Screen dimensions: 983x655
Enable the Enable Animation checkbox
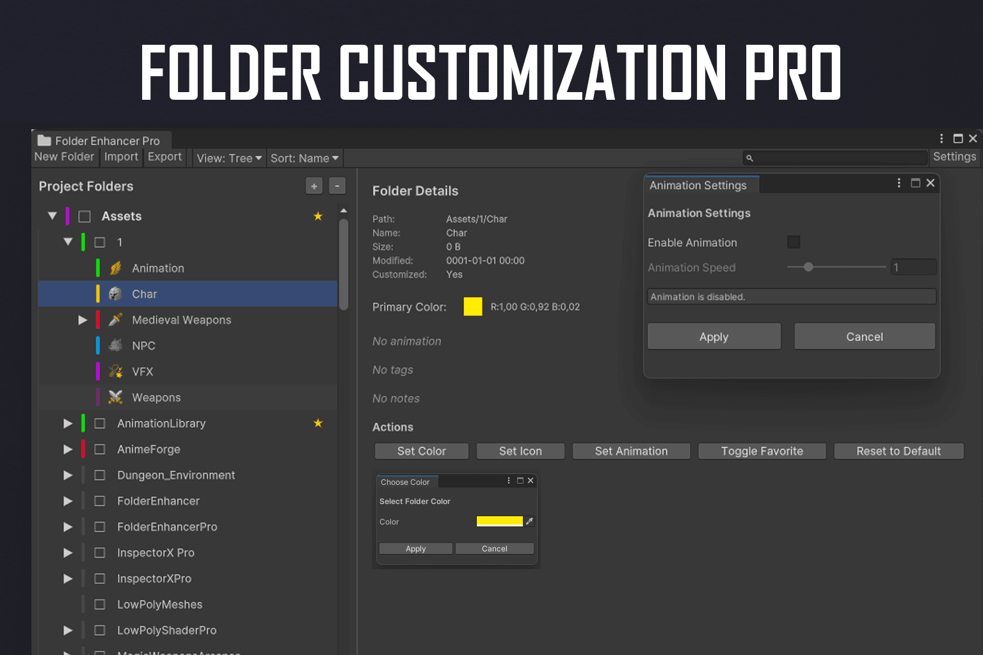pos(794,242)
